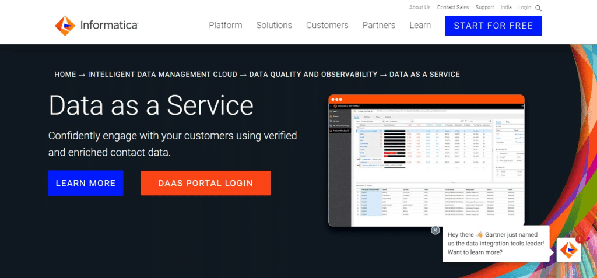
Task: Open the Learn menu
Action: point(420,25)
